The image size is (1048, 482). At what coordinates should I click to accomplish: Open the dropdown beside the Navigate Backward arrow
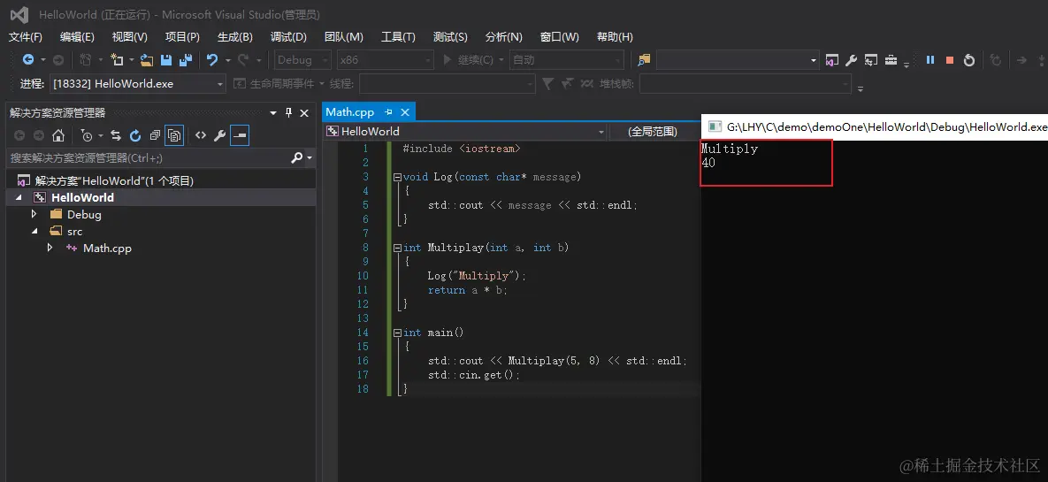click(42, 60)
